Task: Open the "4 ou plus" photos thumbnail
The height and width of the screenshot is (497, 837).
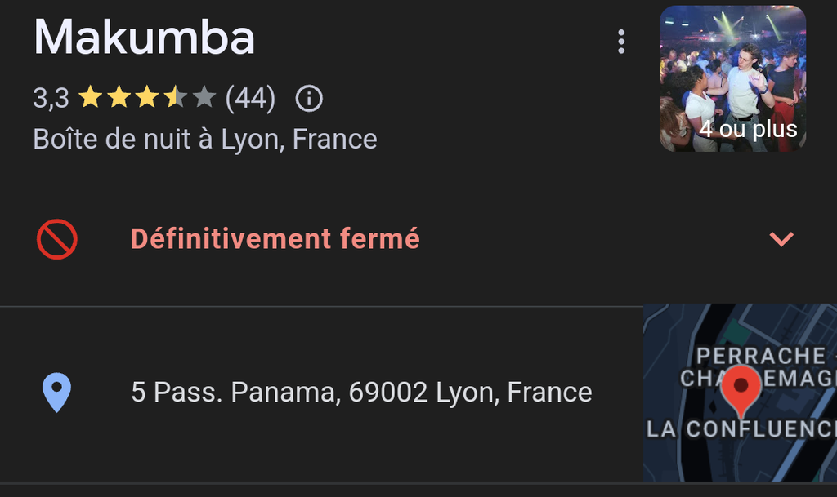Action: tap(732, 78)
